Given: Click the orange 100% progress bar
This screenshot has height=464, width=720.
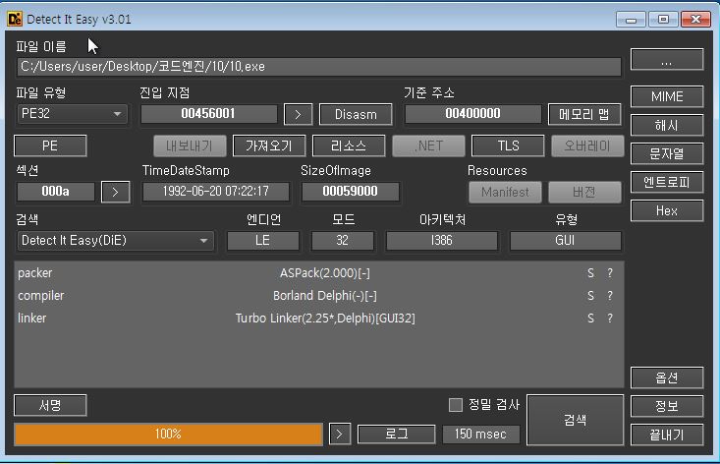Looking at the screenshot, I should click(x=168, y=435).
